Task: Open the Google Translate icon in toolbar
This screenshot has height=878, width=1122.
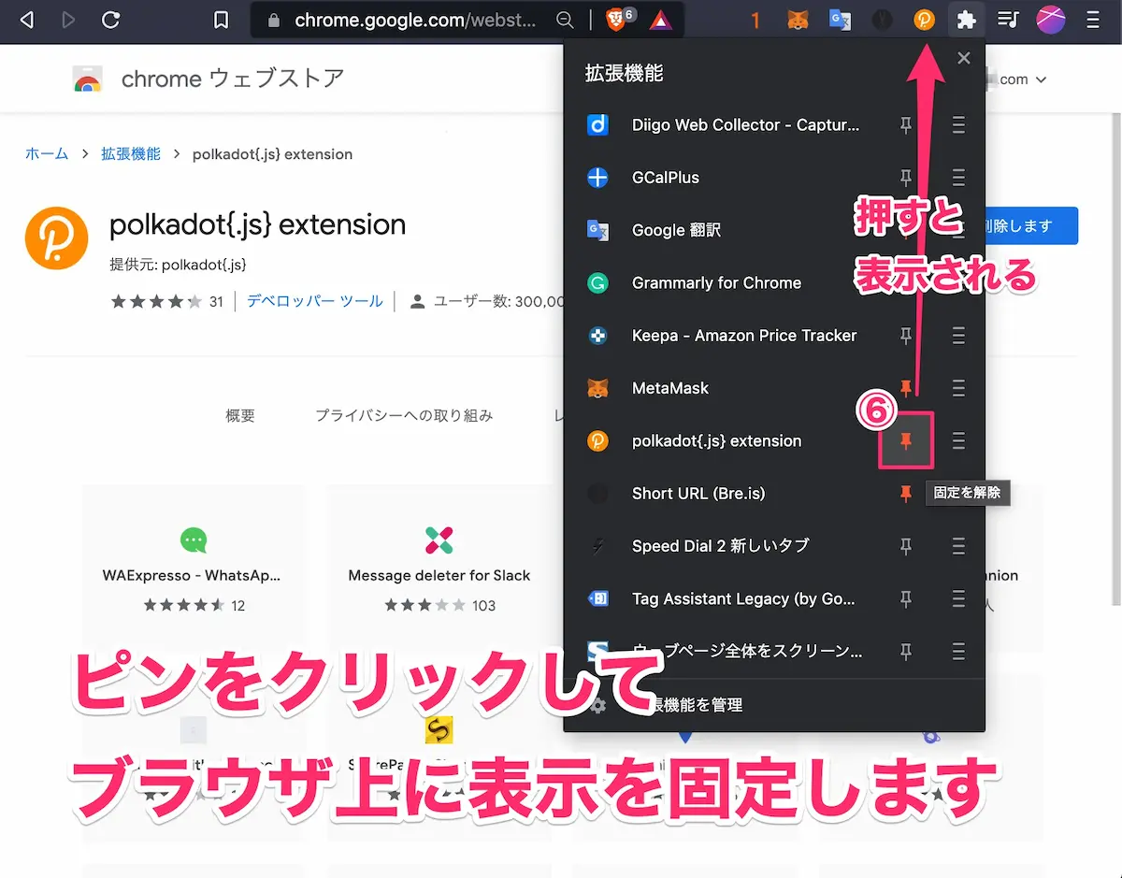Action: point(840,20)
